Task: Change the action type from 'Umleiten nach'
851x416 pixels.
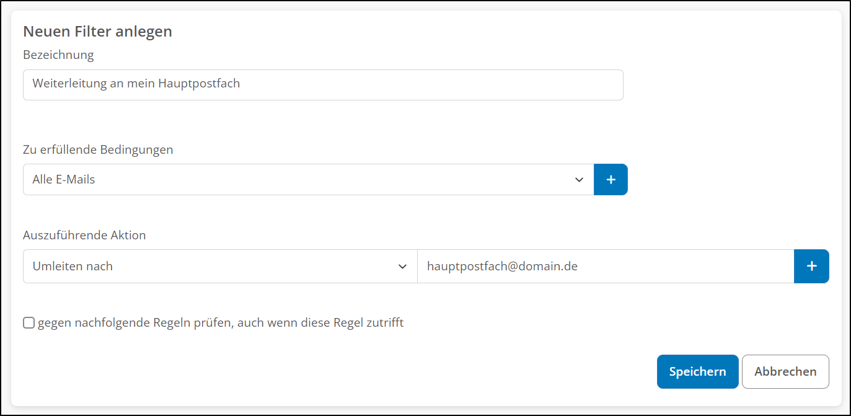Action: (x=220, y=266)
